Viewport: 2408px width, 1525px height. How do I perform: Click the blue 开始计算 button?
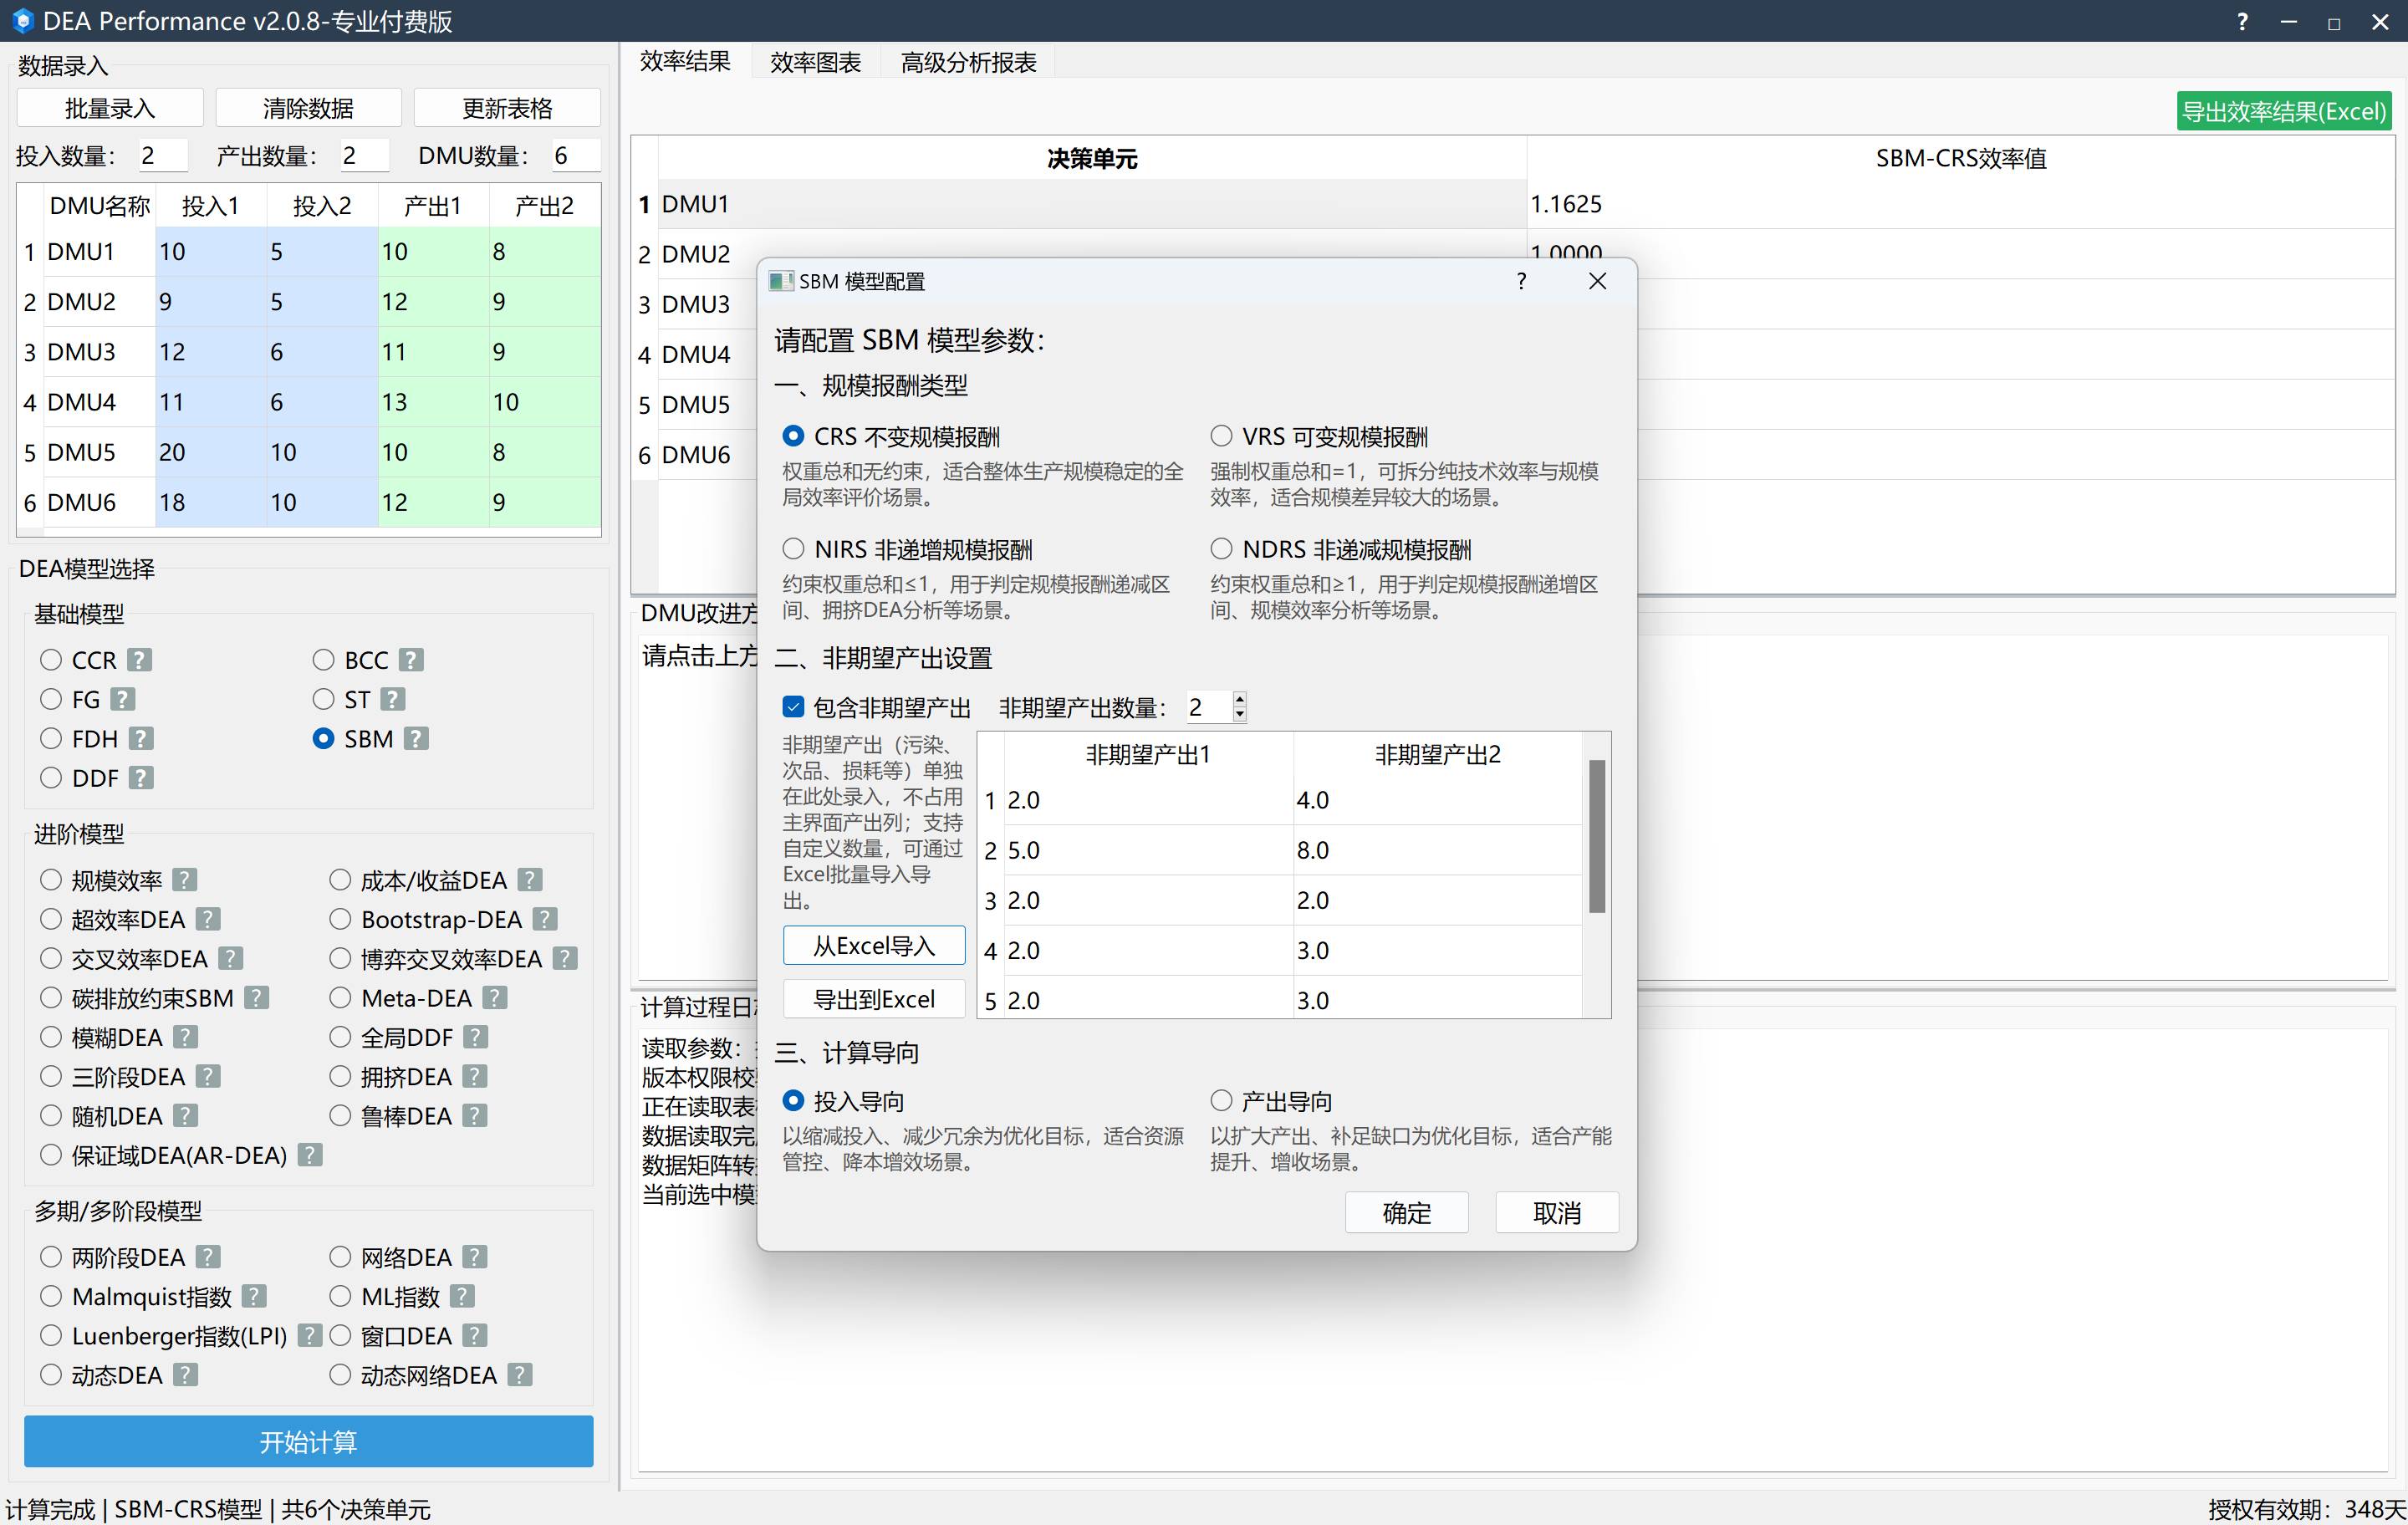[x=308, y=1441]
